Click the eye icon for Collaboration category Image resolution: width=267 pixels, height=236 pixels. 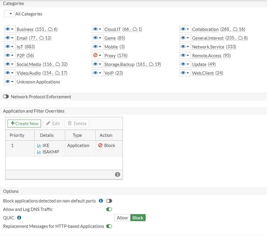coord(183,29)
